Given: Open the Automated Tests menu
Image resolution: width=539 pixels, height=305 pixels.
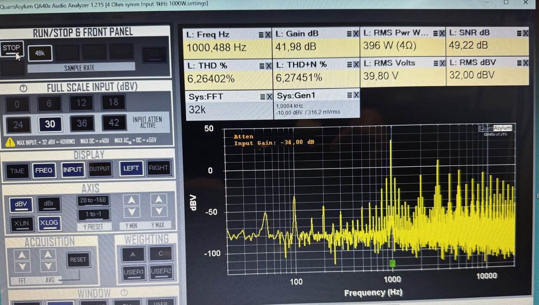Looking at the screenshot, I should 82,18.
